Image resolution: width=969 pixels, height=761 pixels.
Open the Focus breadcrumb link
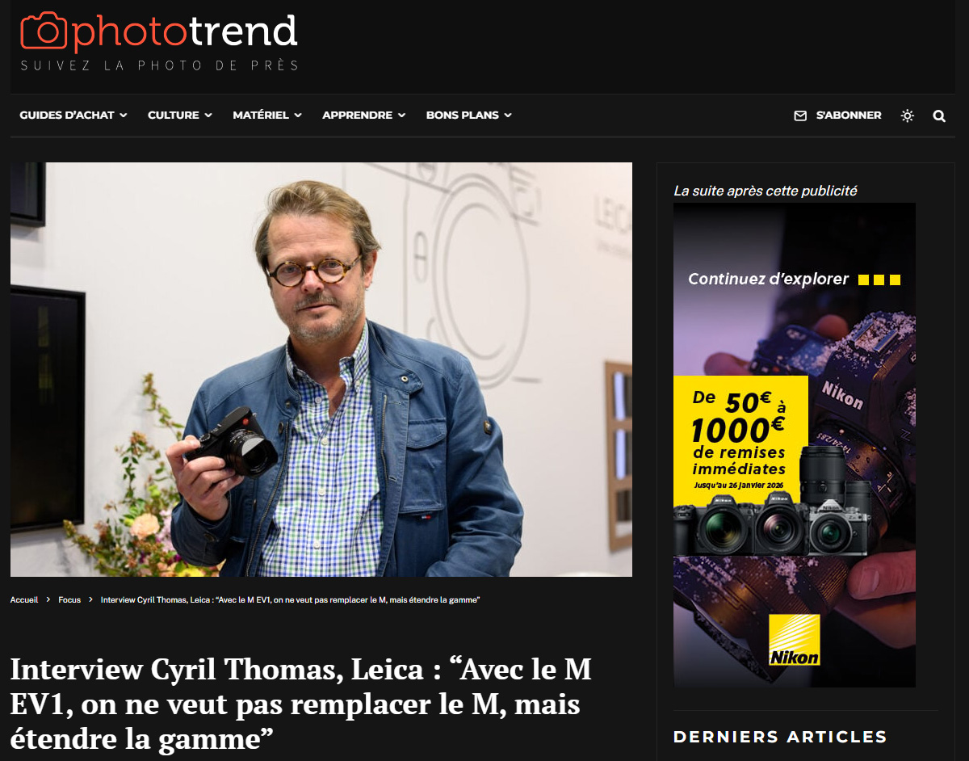click(69, 600)
